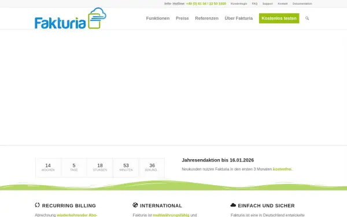This screenshot has width=347, height=217.
Task: Open the Kontakt link in top bar
Action: 283,4
